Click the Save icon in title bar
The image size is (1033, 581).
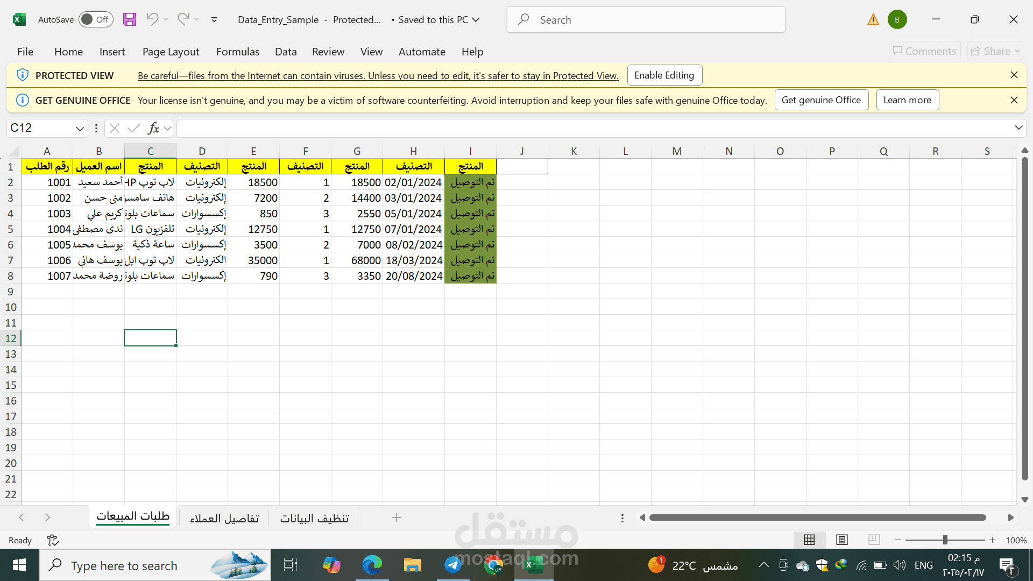[130, 19]
